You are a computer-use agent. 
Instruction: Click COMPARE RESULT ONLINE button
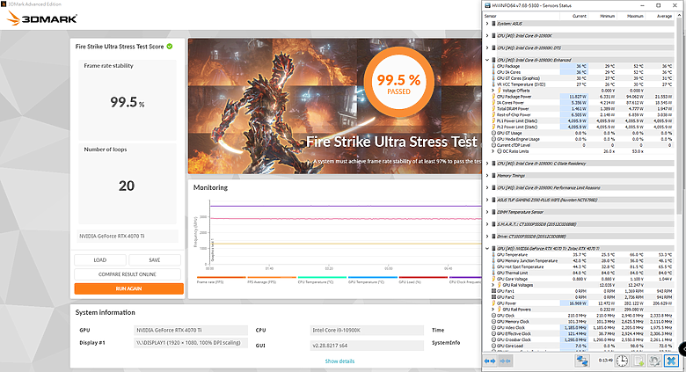128,274
